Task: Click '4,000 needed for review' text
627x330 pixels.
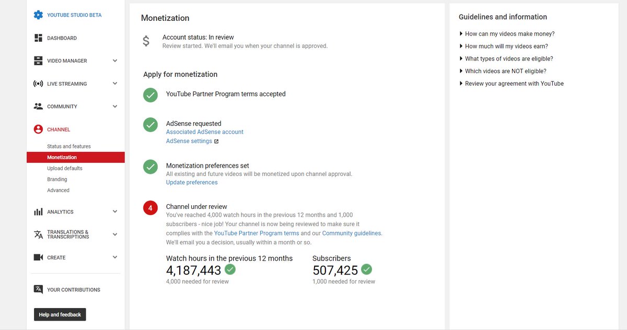Action: (198, 281)
